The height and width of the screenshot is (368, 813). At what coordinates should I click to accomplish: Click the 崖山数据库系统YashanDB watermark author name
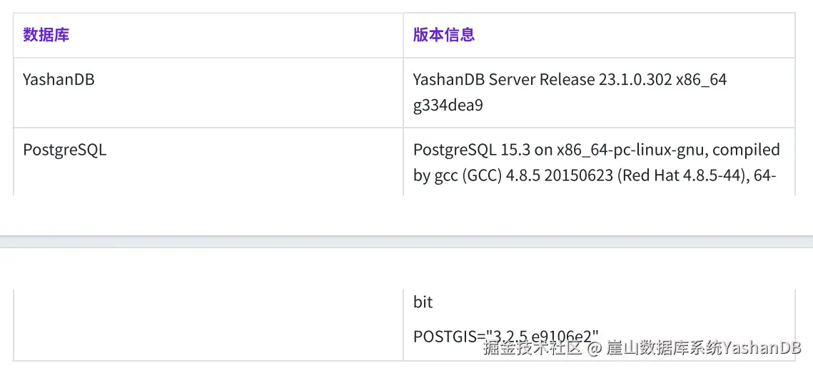(x=704, y=348)
